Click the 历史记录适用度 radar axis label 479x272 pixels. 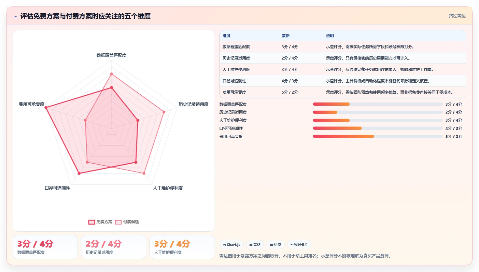[193, 104]
